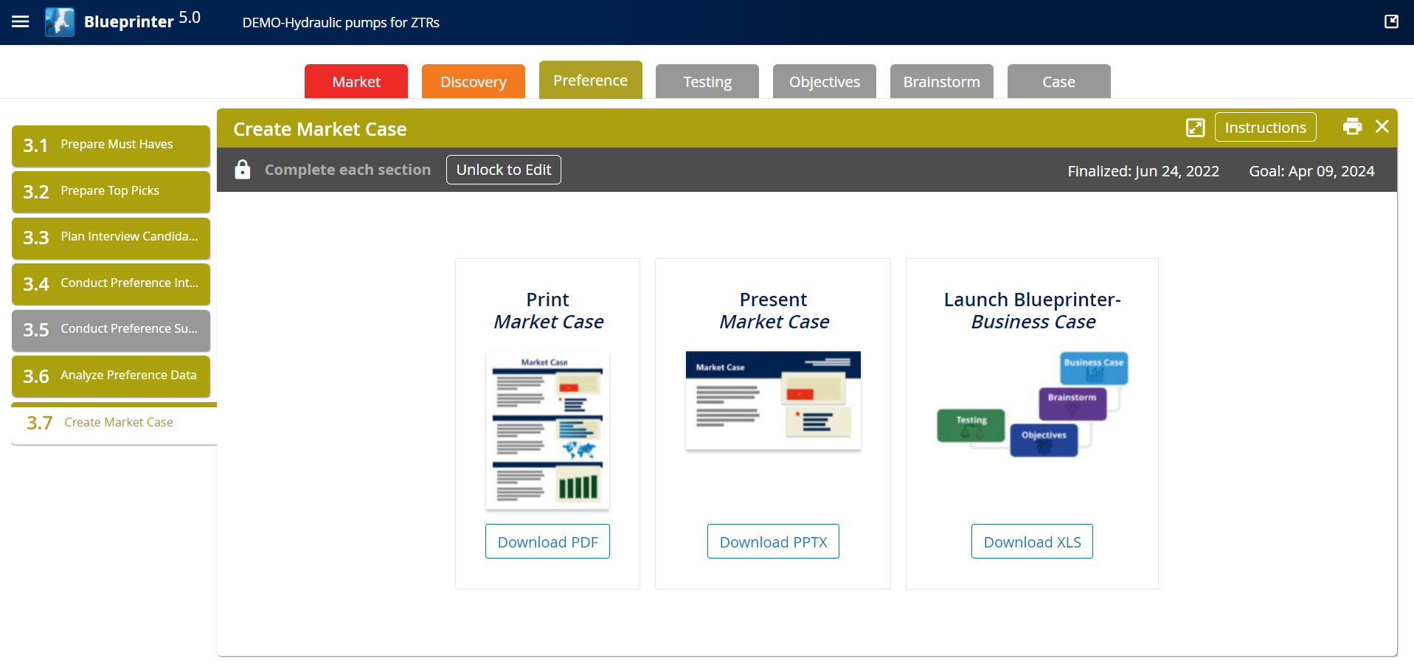Open the Objectives tab
Image resolution: width=1414 pixels, height=667 pixels.
[825, 81]
